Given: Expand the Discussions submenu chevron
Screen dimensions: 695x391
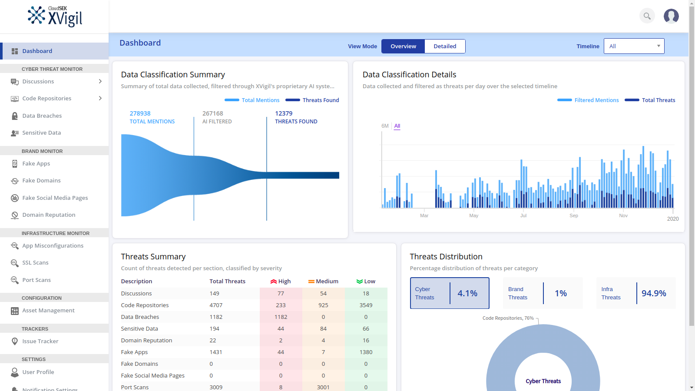Looking at the screenshot, I should 100,81.
